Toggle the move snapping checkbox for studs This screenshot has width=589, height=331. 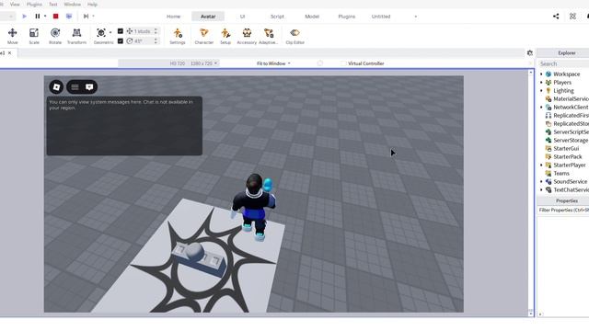click(x=121, y=31)
